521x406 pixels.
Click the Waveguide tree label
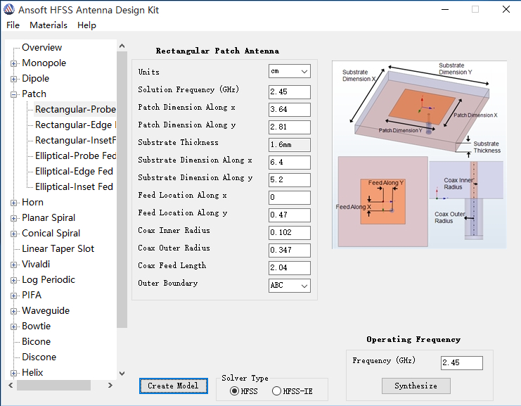[46, 310]
